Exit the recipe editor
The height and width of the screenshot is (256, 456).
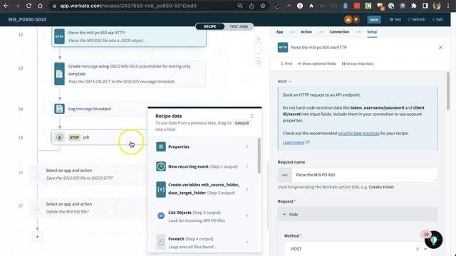pyautogui.click(x=437, y=19)
